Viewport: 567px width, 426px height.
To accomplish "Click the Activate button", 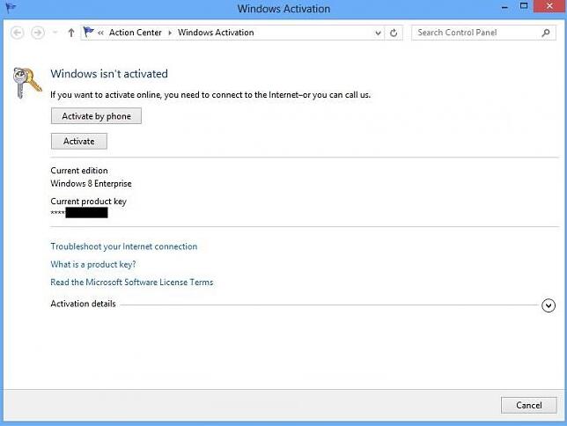I will [x=79, y=141].
